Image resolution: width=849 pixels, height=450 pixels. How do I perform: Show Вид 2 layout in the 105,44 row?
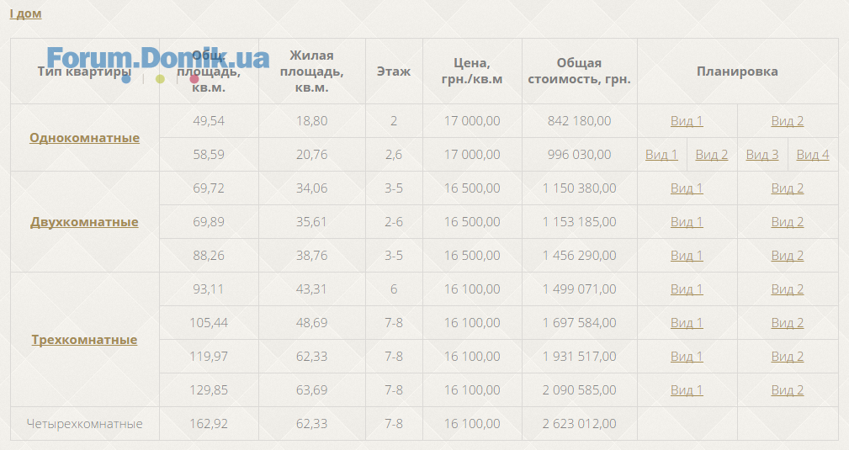pos(788,323)
